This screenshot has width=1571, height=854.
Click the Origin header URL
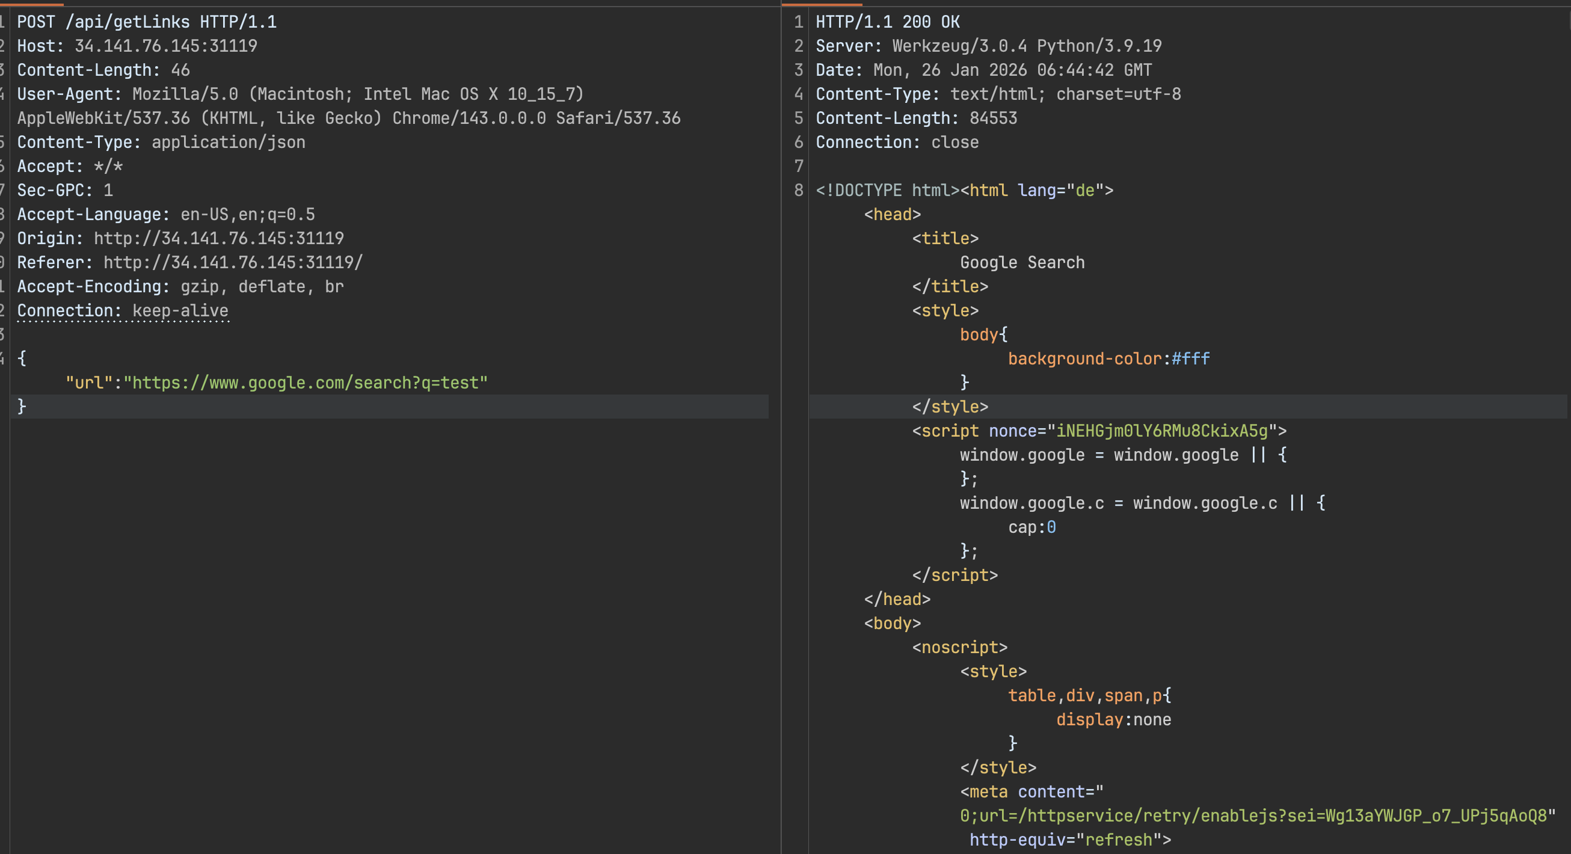click(x=218, y=239)
